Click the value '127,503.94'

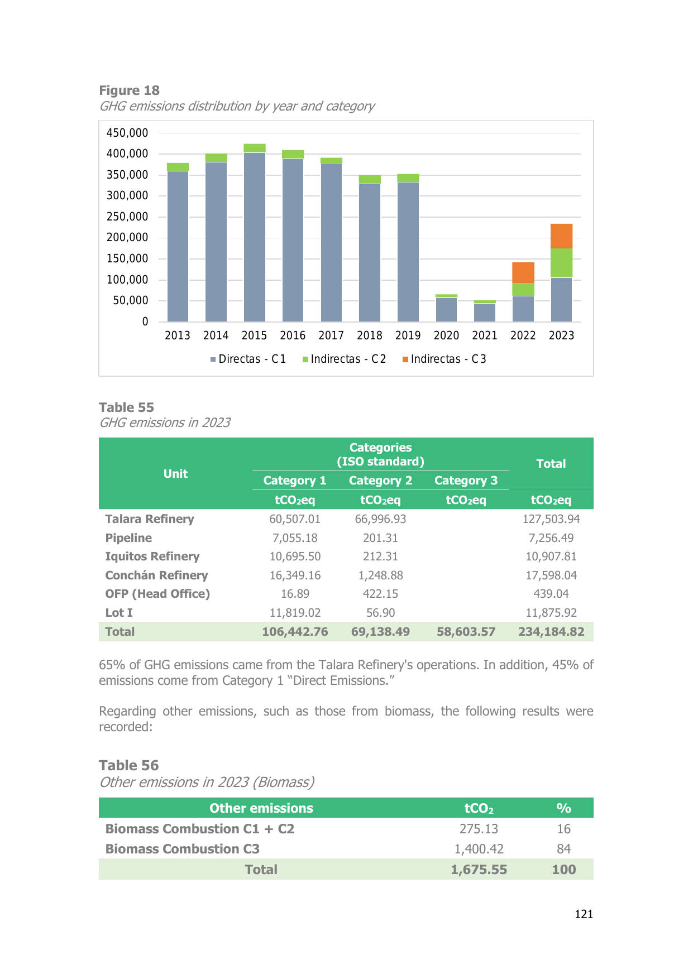point(551,519)
